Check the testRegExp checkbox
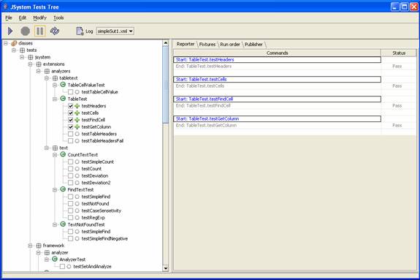 70,218
